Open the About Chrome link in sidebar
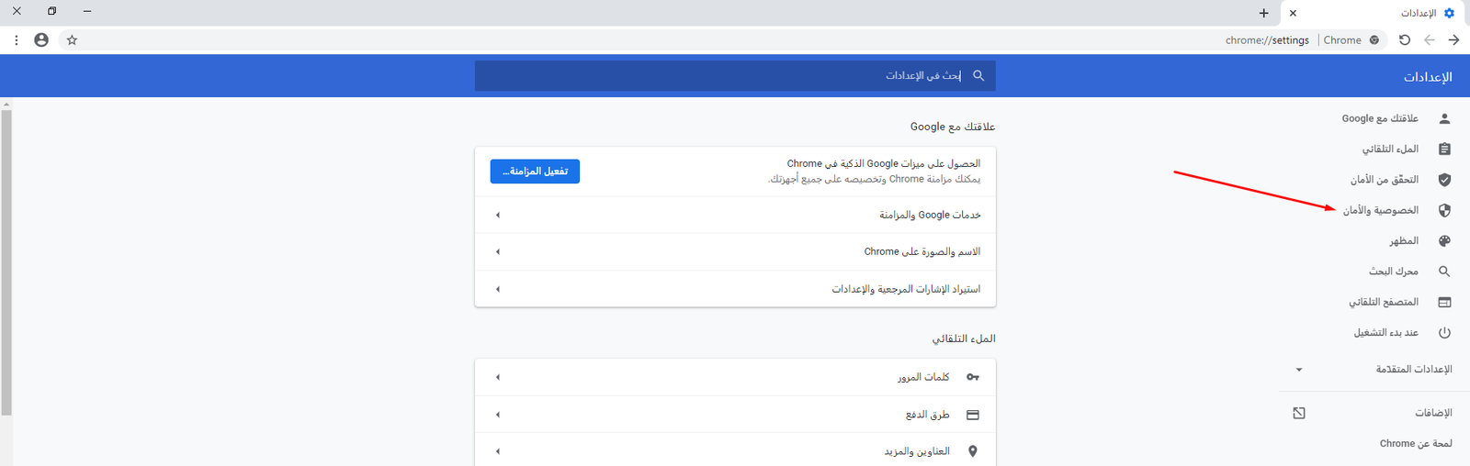The height and width of the screenshot is (466, 1470). tap(1415, 444)
